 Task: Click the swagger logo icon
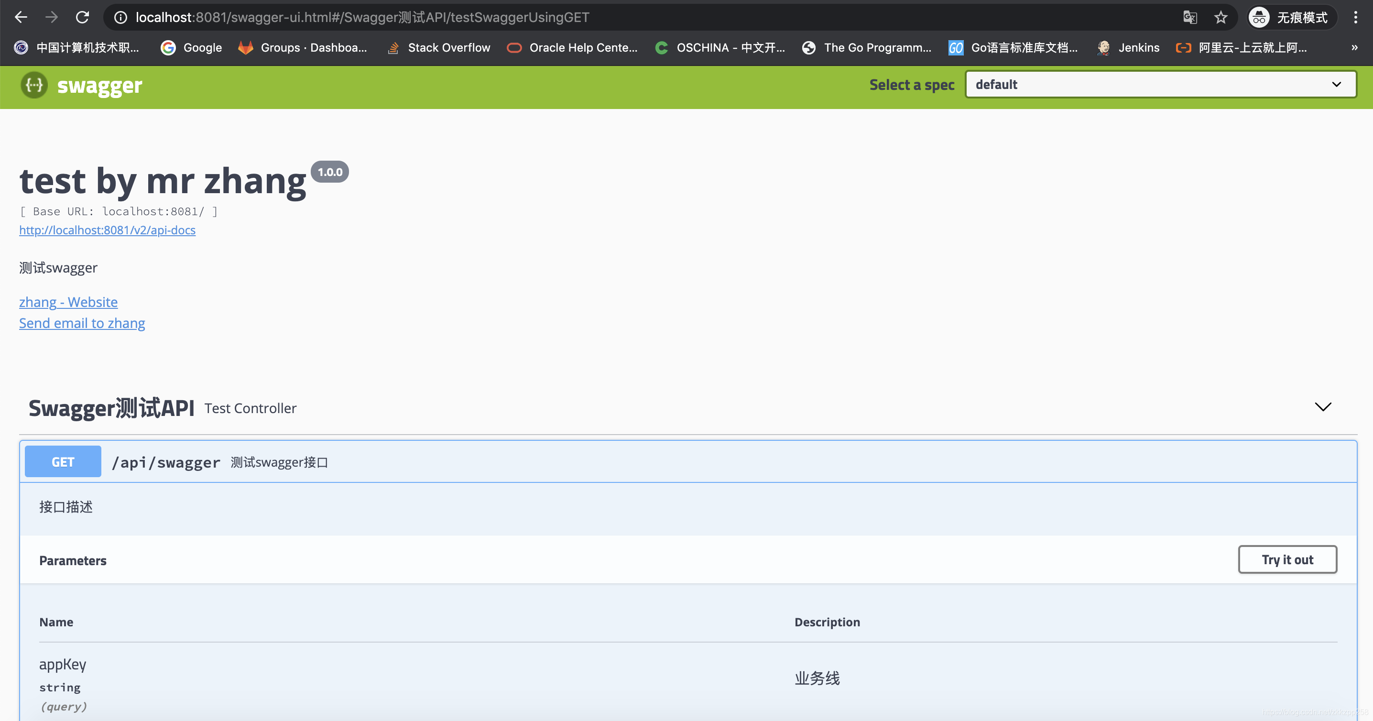(34, 85)
